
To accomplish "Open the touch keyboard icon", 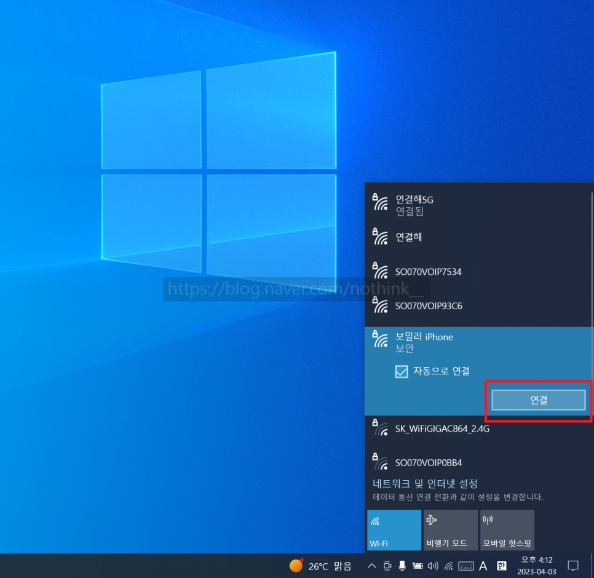I will [x=465, y=566].
